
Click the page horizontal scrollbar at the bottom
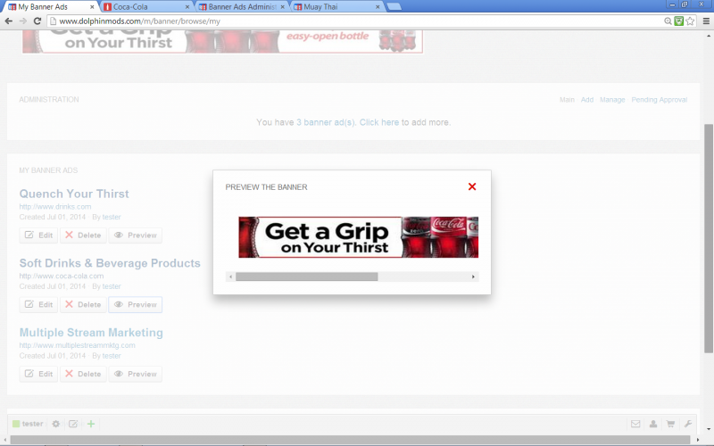pyautogui.click(x=351, y=440)
